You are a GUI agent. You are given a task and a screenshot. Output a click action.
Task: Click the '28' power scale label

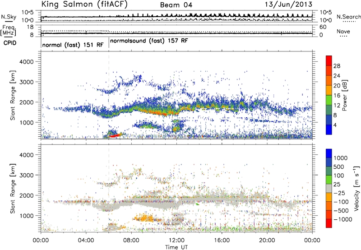tap(337, 66)
